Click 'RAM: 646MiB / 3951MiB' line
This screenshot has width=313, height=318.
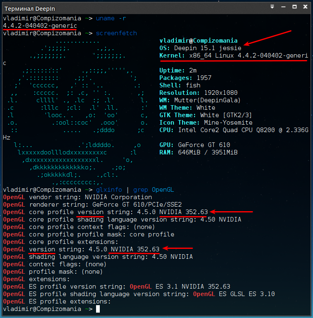click(x=198, y=152)
